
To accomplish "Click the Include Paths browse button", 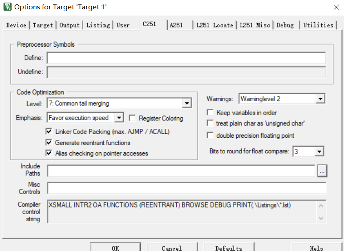I will click(x=322, y=171).
